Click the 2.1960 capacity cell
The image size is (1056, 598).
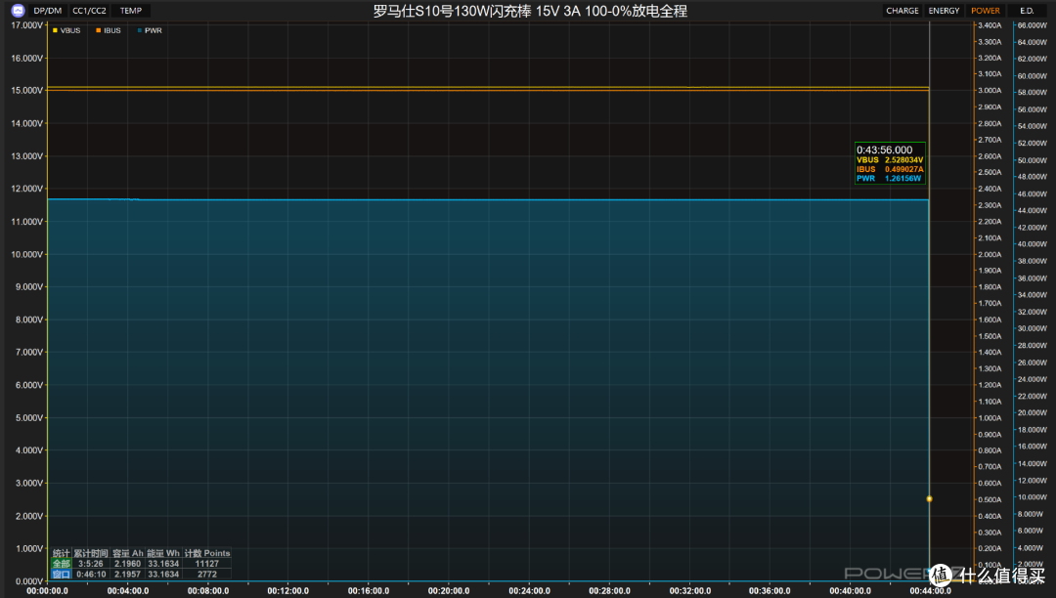click(x=127, y=564)
